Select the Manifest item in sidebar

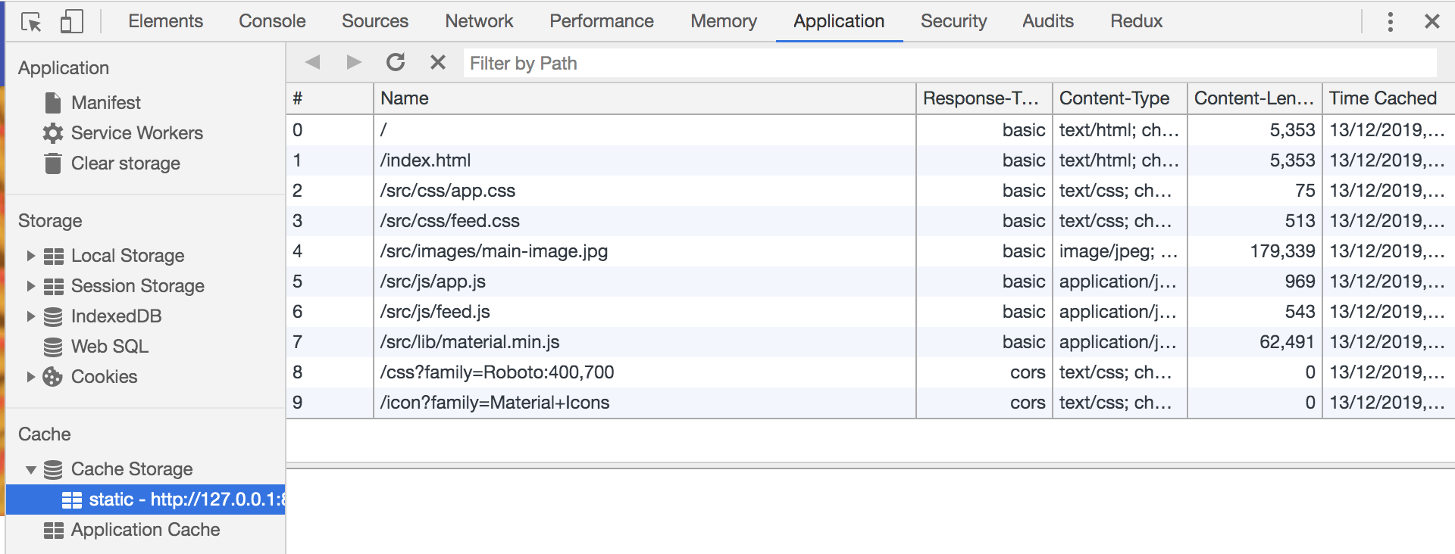click(x=105, y=103)
